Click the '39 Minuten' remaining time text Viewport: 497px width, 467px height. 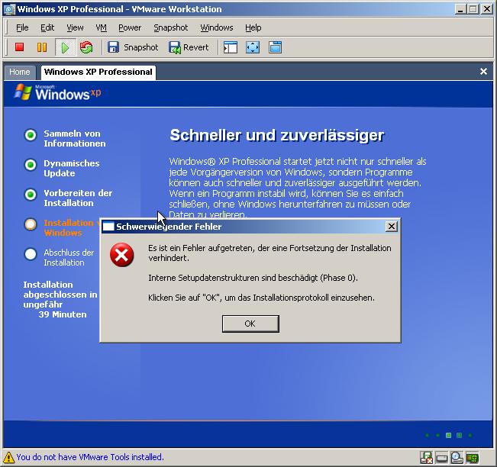click(x=63, y=314)
